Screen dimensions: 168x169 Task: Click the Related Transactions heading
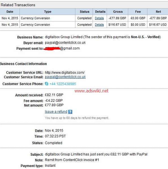[x=18, y=5]
